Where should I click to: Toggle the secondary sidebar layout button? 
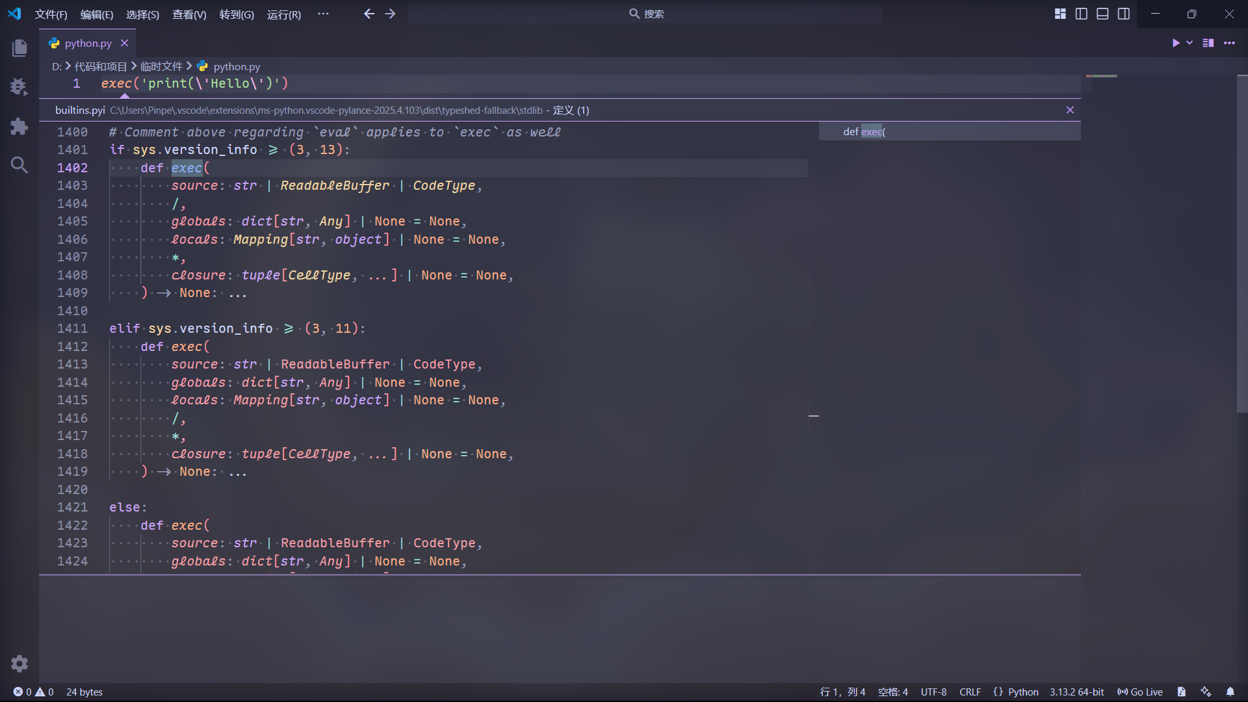[1124, 14]
